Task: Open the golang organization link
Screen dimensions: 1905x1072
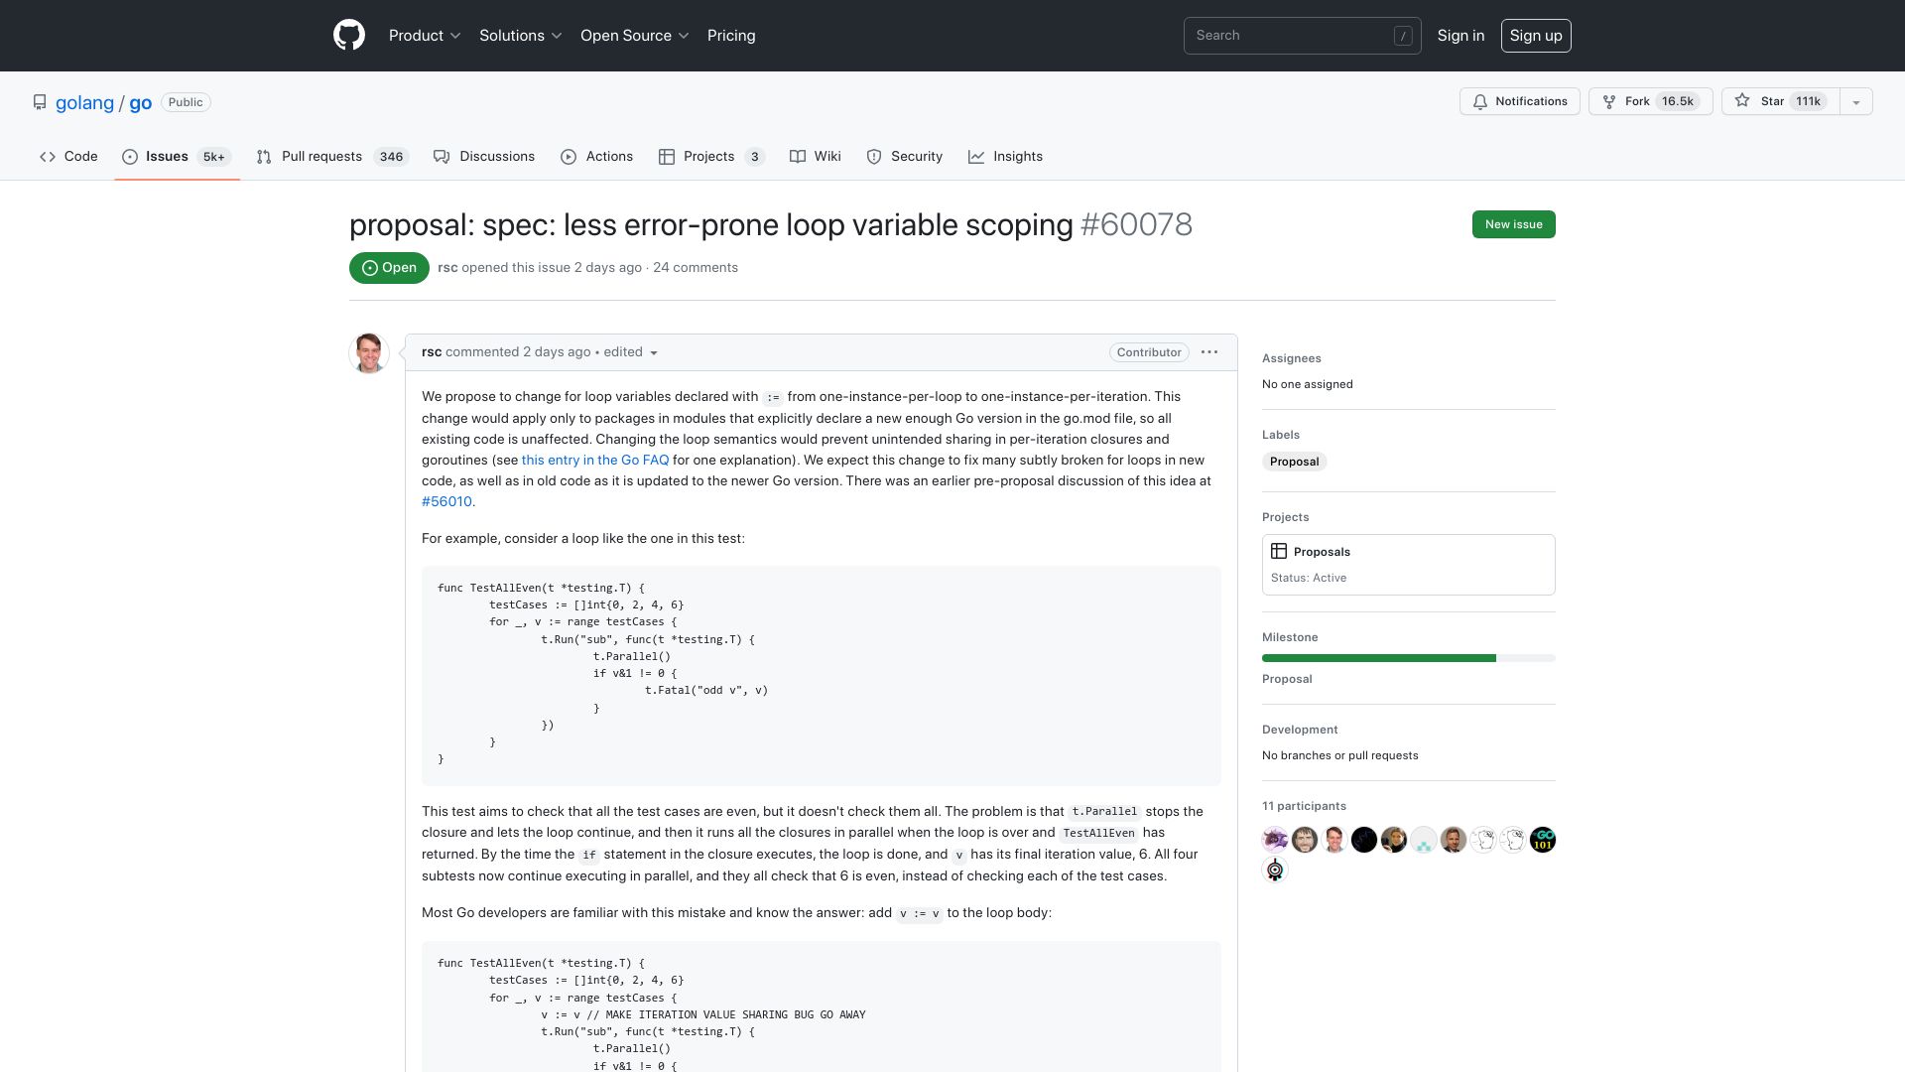Action: click(84, 102)
